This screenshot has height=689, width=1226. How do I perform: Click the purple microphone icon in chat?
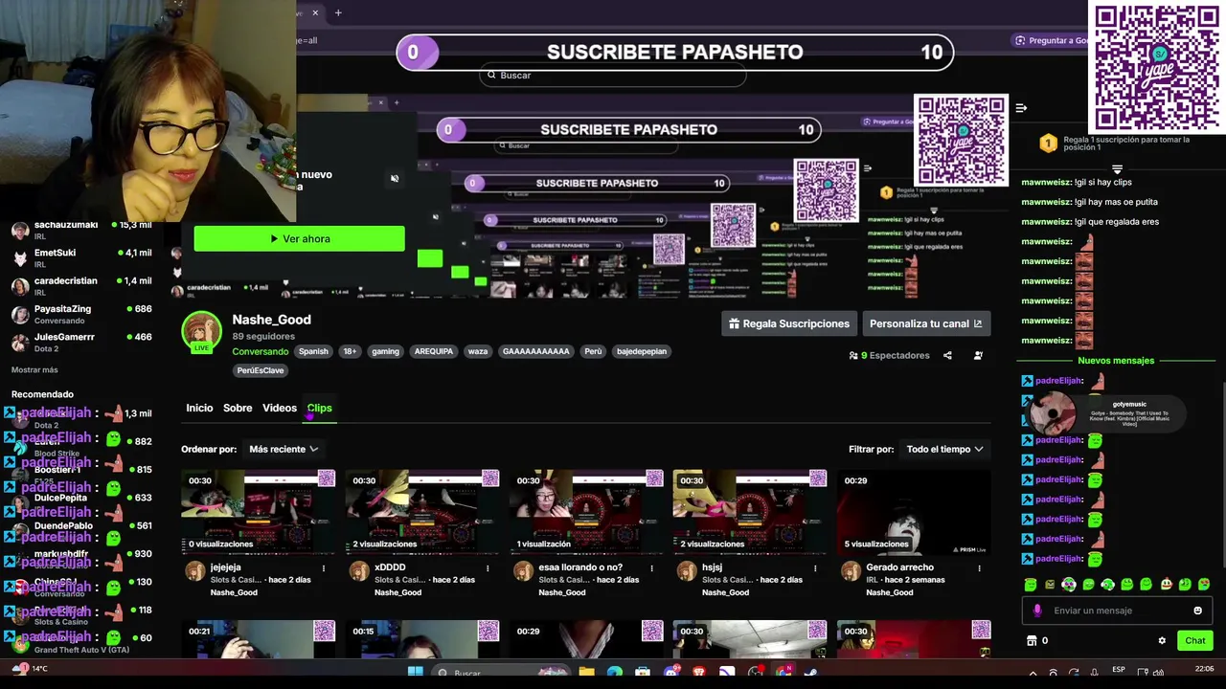tap(1037, 611)
